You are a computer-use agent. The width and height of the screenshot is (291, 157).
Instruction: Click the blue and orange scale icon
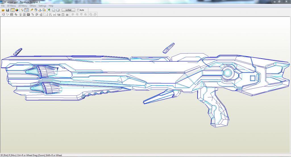click(x=44, y=10)
